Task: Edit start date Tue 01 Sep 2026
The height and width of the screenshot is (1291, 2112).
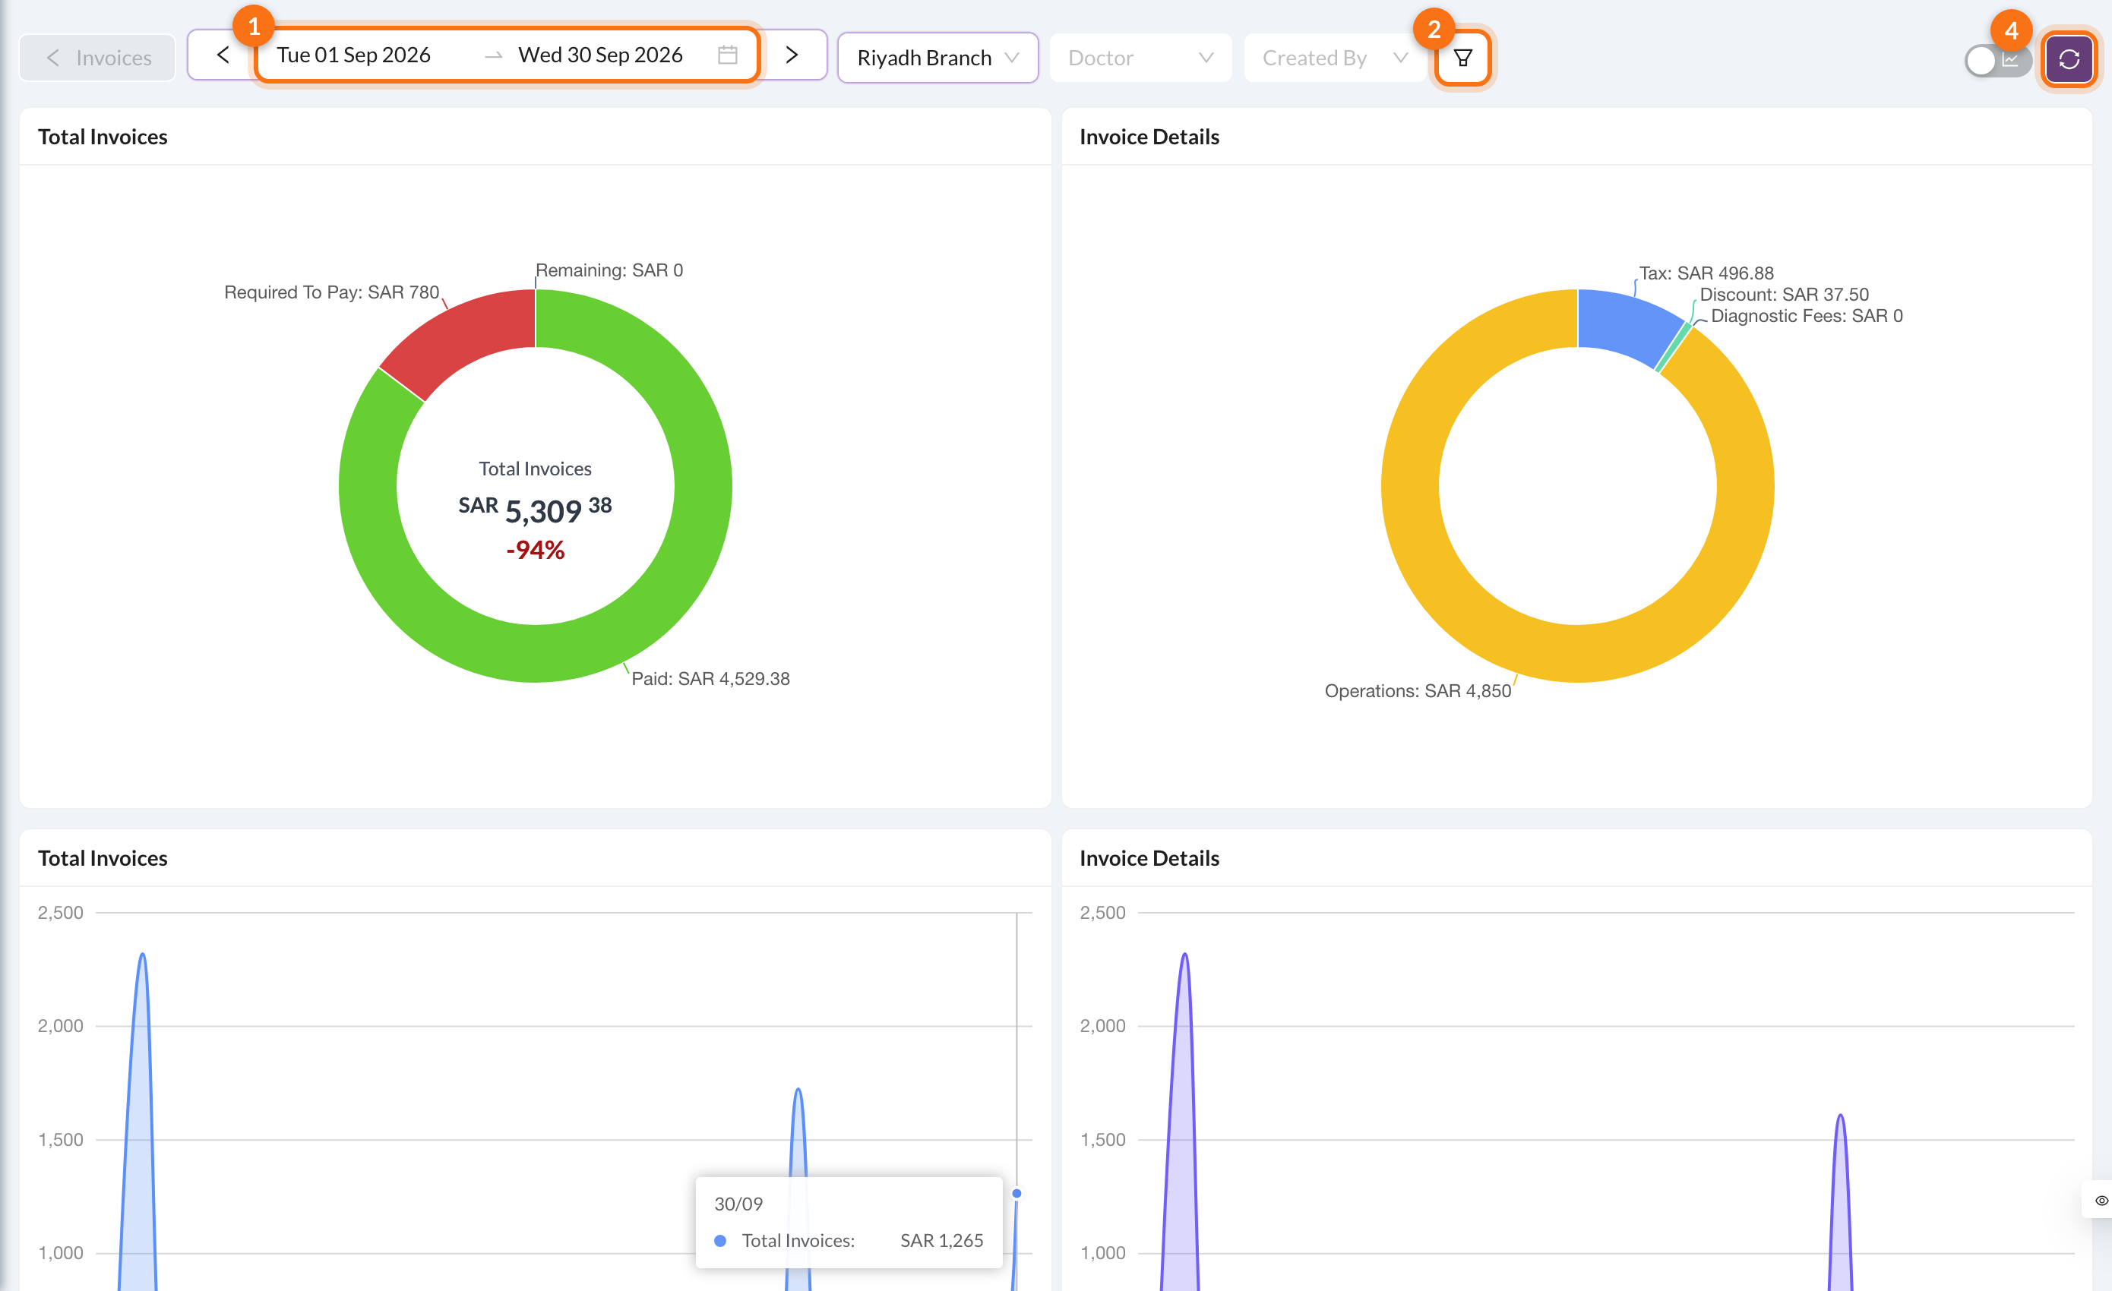Action: [x=353, y=55]
